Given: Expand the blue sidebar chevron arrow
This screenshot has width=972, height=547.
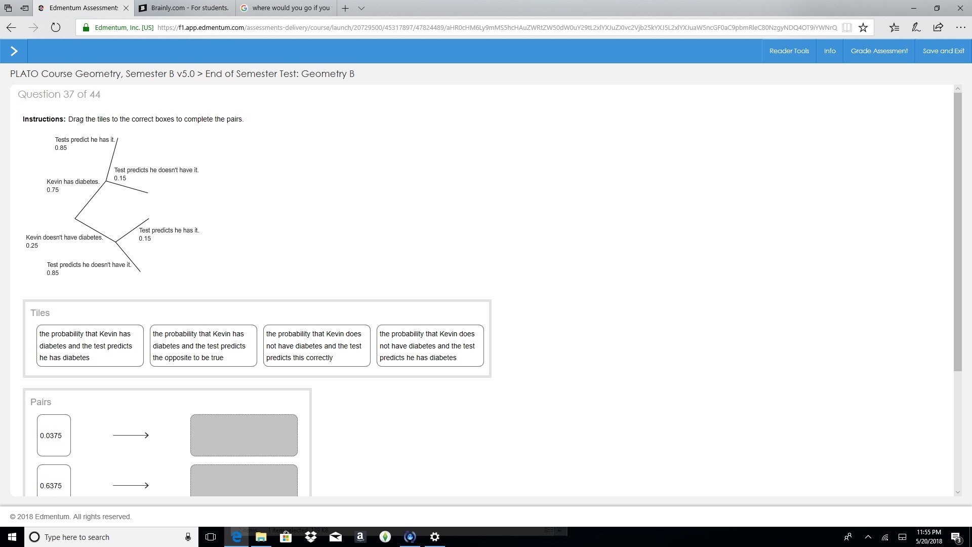Looking at the screenshot, I should [14, 51].
